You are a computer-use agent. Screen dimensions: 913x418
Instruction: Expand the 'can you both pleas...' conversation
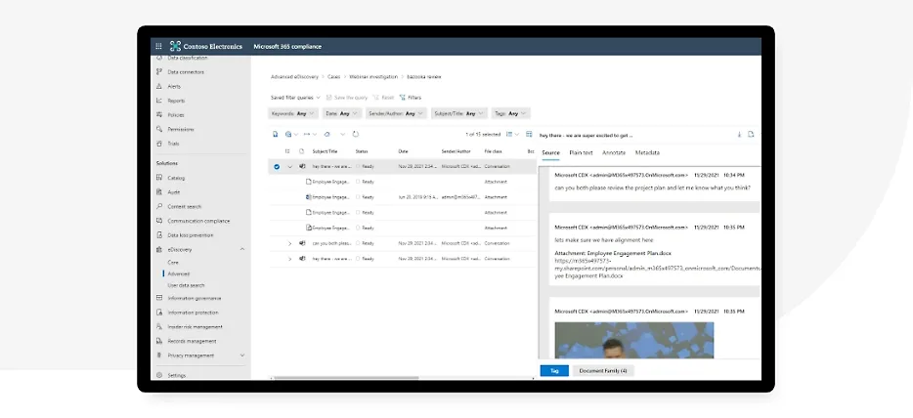[289, 243]
